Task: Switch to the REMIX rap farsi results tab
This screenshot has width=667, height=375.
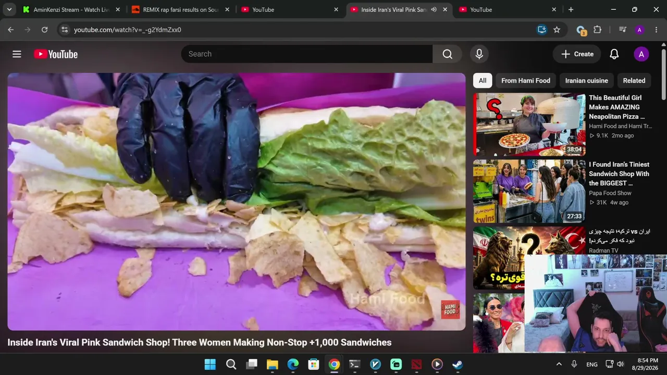Action: click(180, 9)
